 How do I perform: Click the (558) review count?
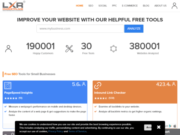(x=111, y=98)
